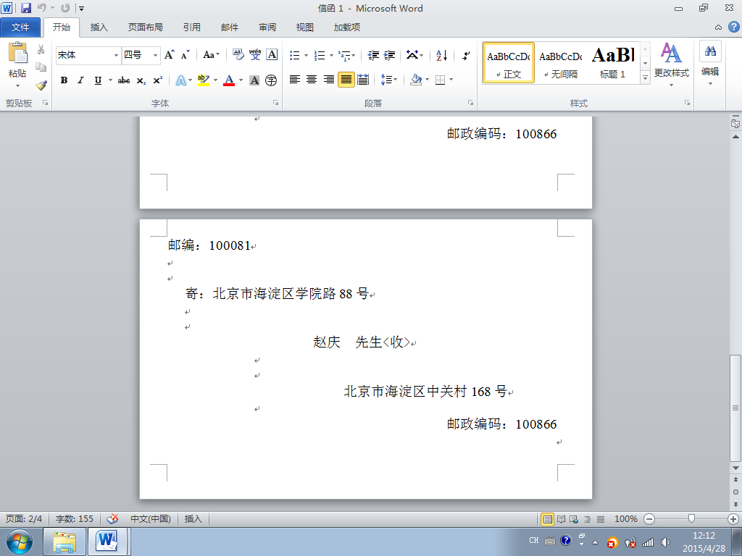The width and height of the screenshot is (742, 556).
Task: Click Distributed alignment icon
Action: 363,80
